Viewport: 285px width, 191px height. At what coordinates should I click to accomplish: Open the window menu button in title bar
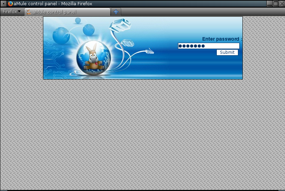point(3,3)
